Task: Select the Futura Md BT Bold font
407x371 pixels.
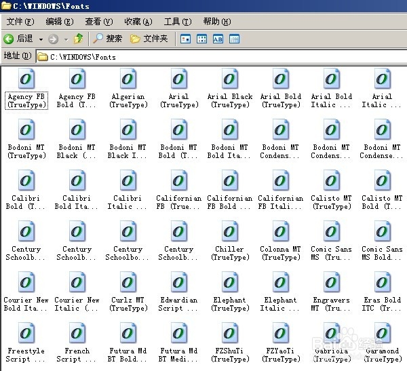Action: click(x=128, y=343)
